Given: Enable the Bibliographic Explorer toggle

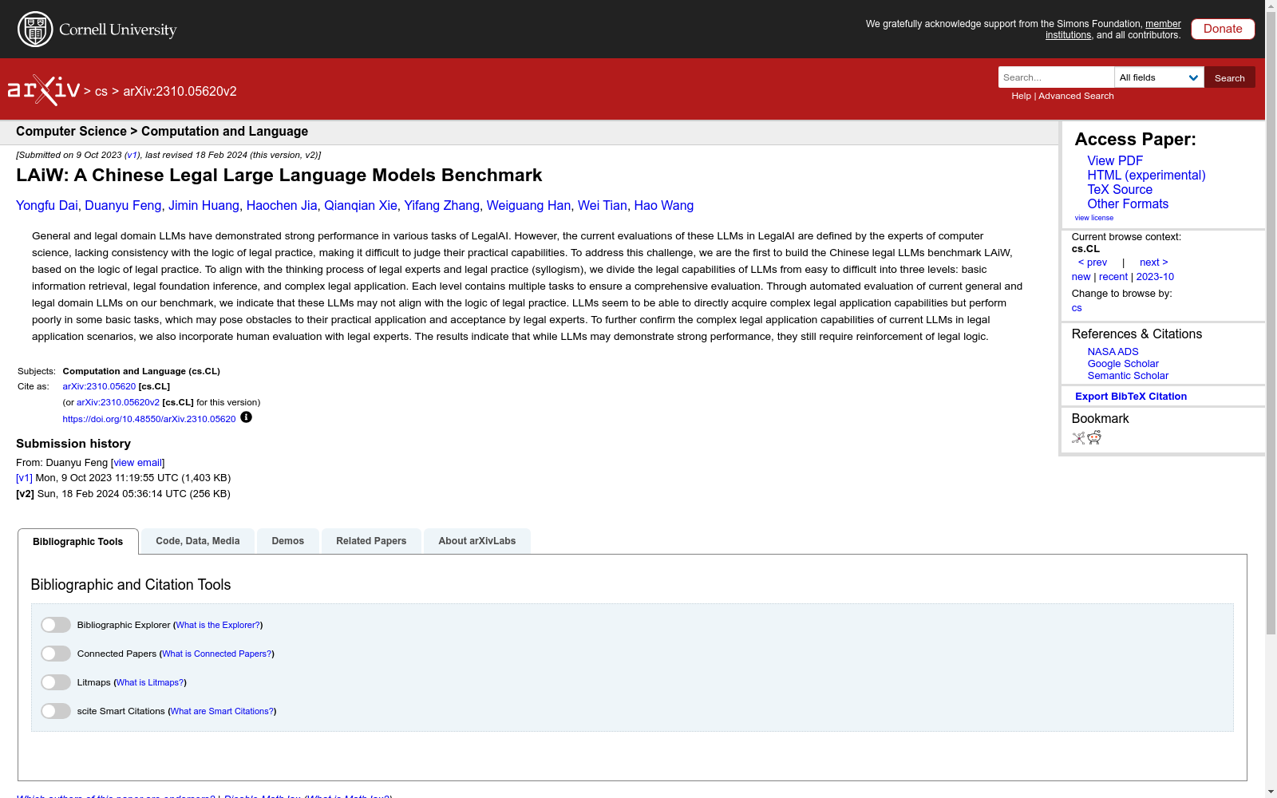Looking at the screenshot, I should [x=55, y=624].
